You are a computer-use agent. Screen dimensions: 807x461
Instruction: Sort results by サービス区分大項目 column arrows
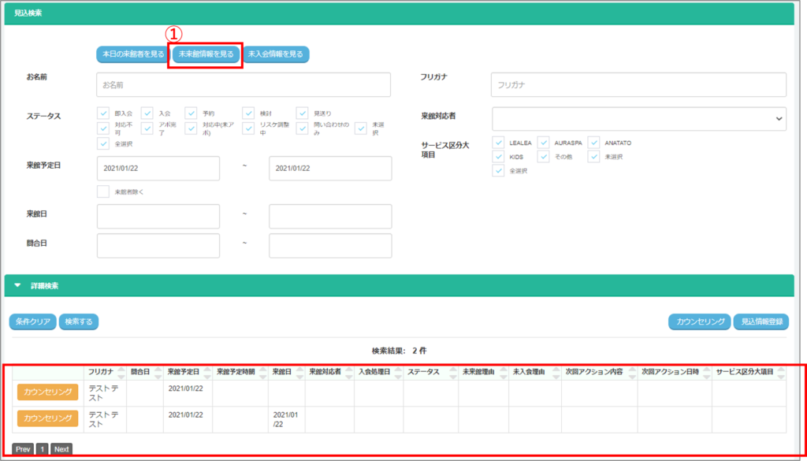(x=781, y=372)
